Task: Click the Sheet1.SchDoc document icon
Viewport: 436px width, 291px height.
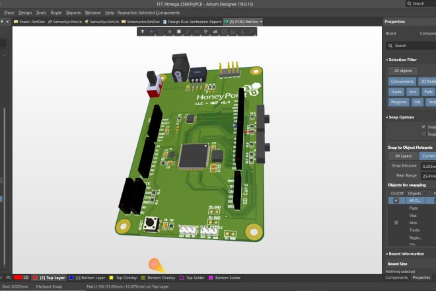Action: (16, 21)
